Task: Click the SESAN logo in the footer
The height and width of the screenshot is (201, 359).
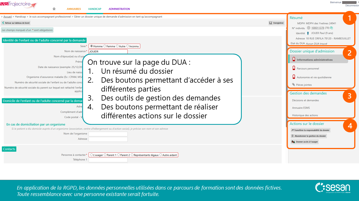Action: coord(333,188)
